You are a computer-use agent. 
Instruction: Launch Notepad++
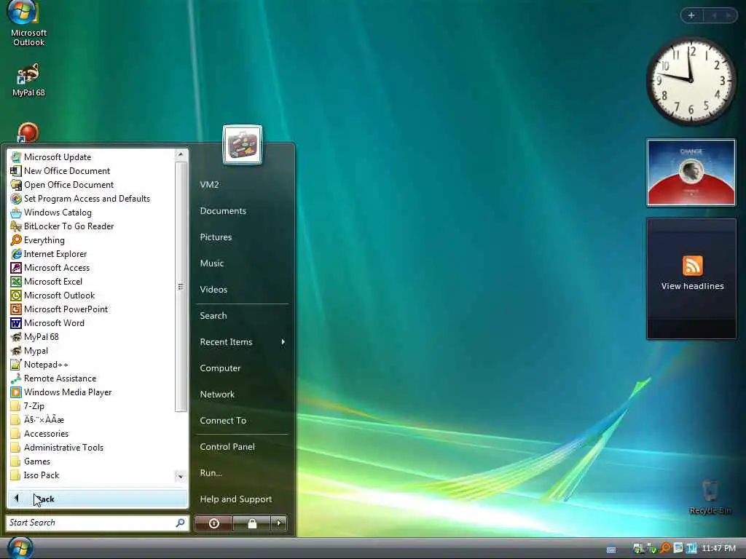pos(91,365)
